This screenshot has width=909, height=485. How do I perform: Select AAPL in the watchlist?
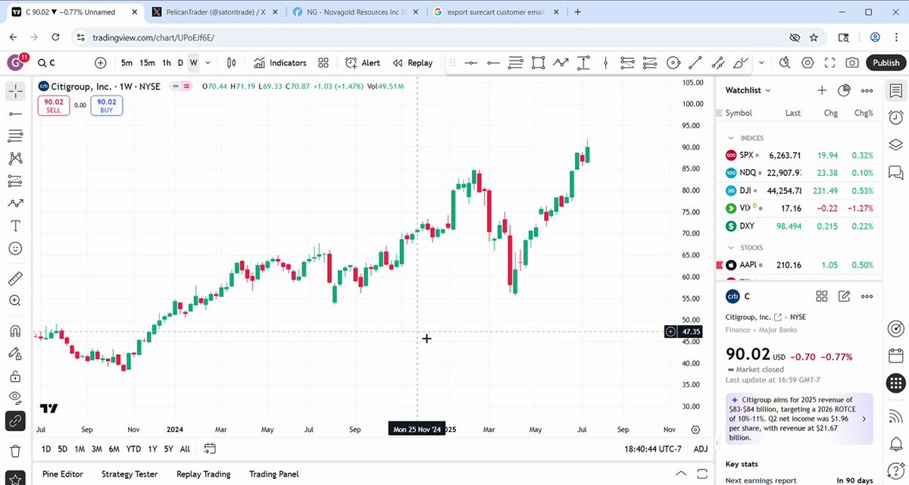(x=799, y=265)
